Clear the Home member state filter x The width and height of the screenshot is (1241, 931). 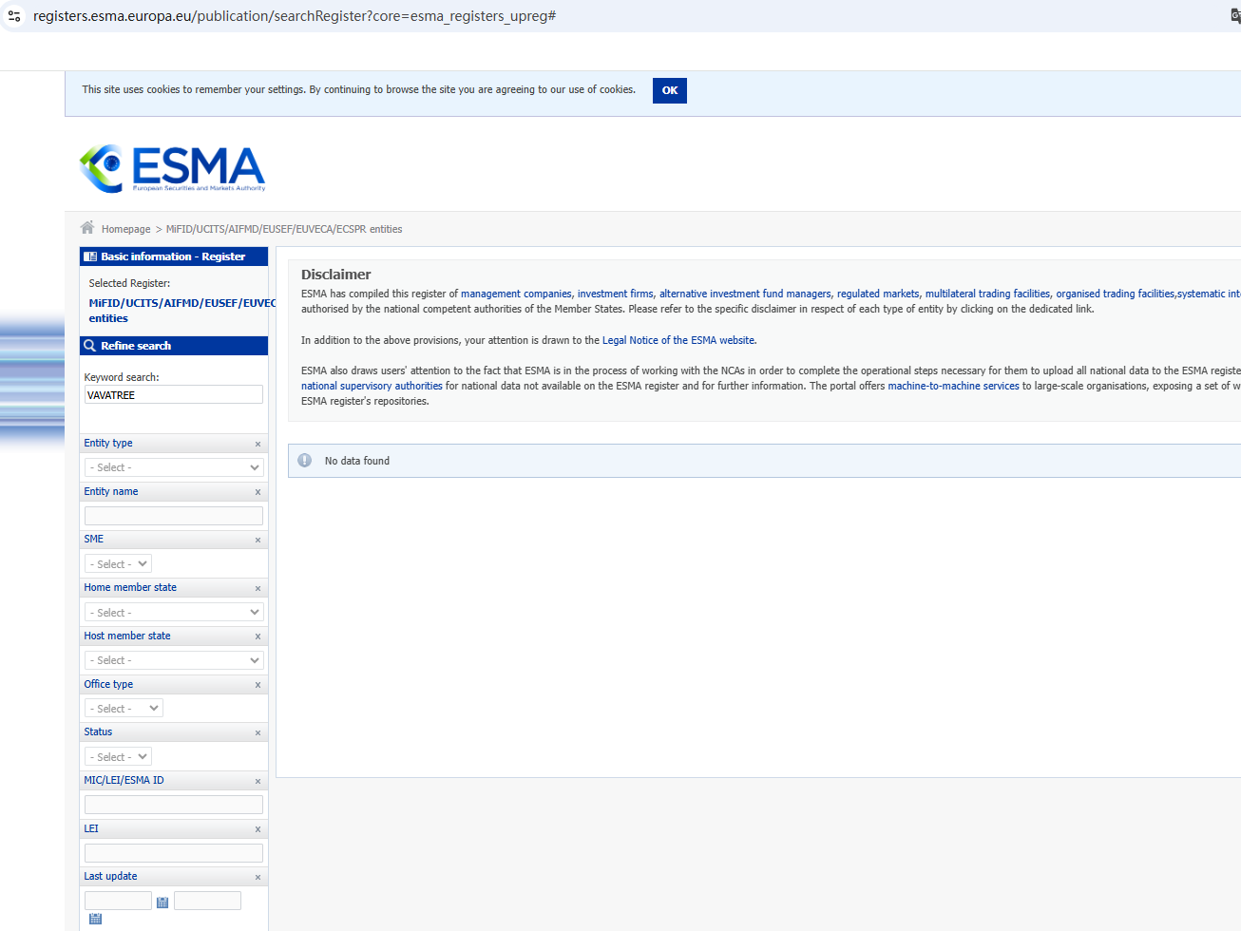(258, 589)
